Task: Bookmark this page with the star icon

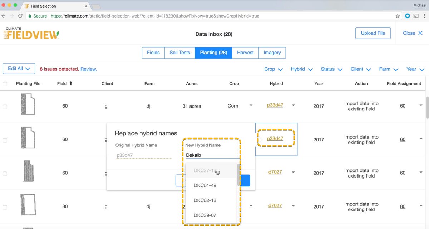Action: (398, 16)
